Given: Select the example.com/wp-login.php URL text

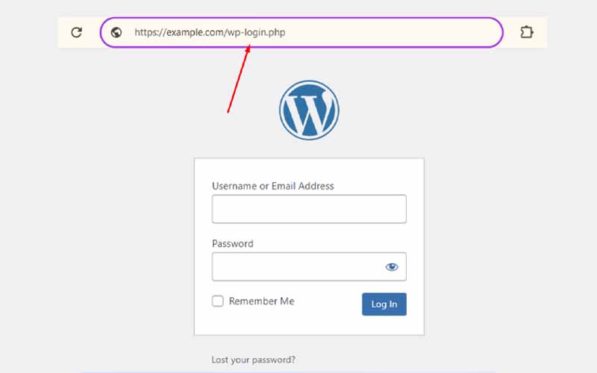Looking at the screenshot, I should pos(210,32).
